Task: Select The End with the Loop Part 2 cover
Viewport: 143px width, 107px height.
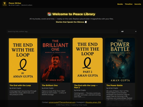Action: [88, 60]
